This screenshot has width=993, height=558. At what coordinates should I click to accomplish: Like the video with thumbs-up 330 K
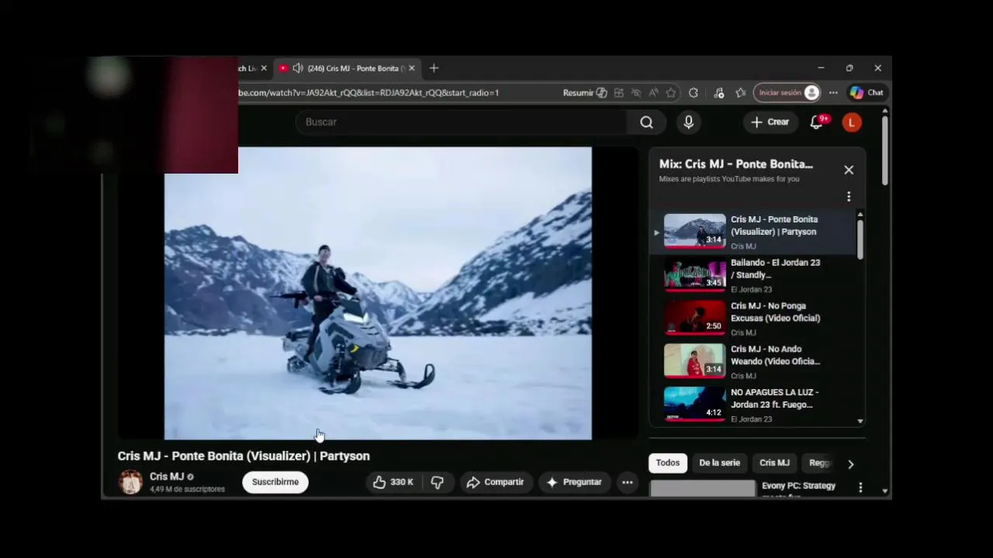[393, 482]
